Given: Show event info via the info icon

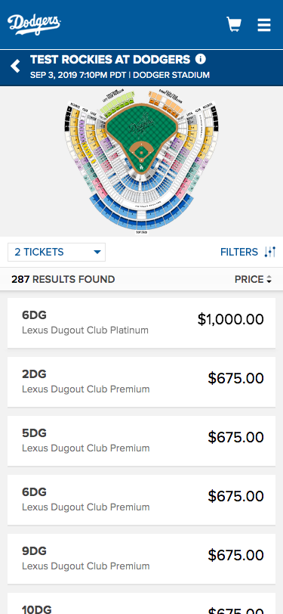Looking at the screenshot, I should click(200, 59).
